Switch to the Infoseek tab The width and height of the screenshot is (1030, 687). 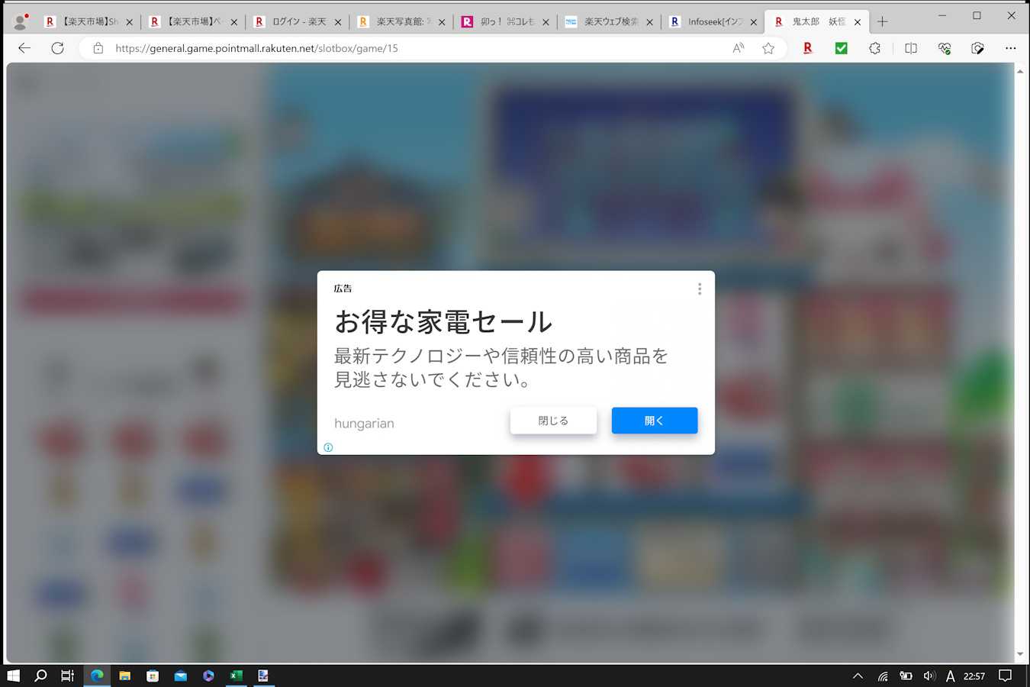pos(713,21)
